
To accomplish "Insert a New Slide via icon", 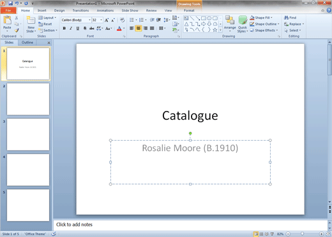I will [x=31, y=20].
